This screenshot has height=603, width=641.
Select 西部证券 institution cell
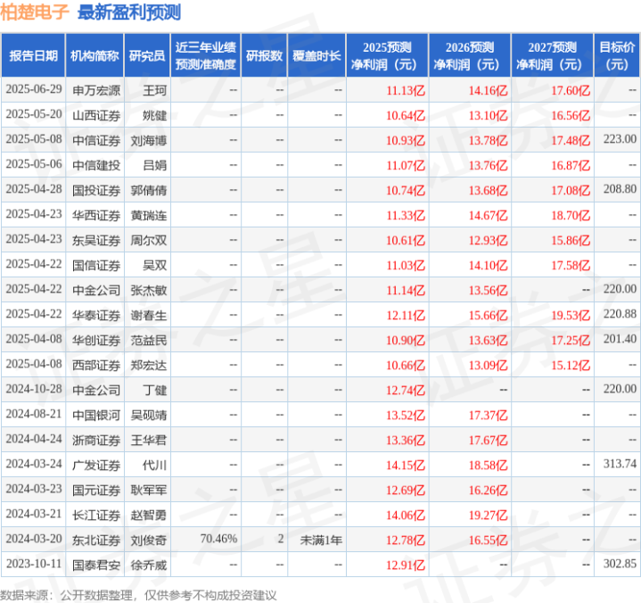(x=96, y=365)
